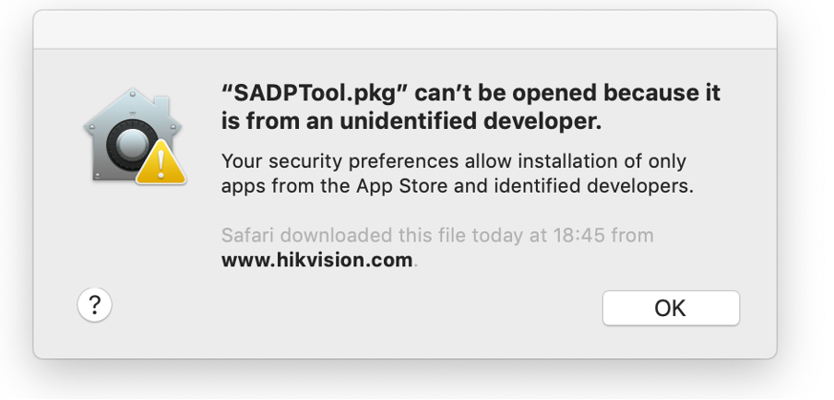Click the Gatekeeper house security icon

(x=129, y=136)
